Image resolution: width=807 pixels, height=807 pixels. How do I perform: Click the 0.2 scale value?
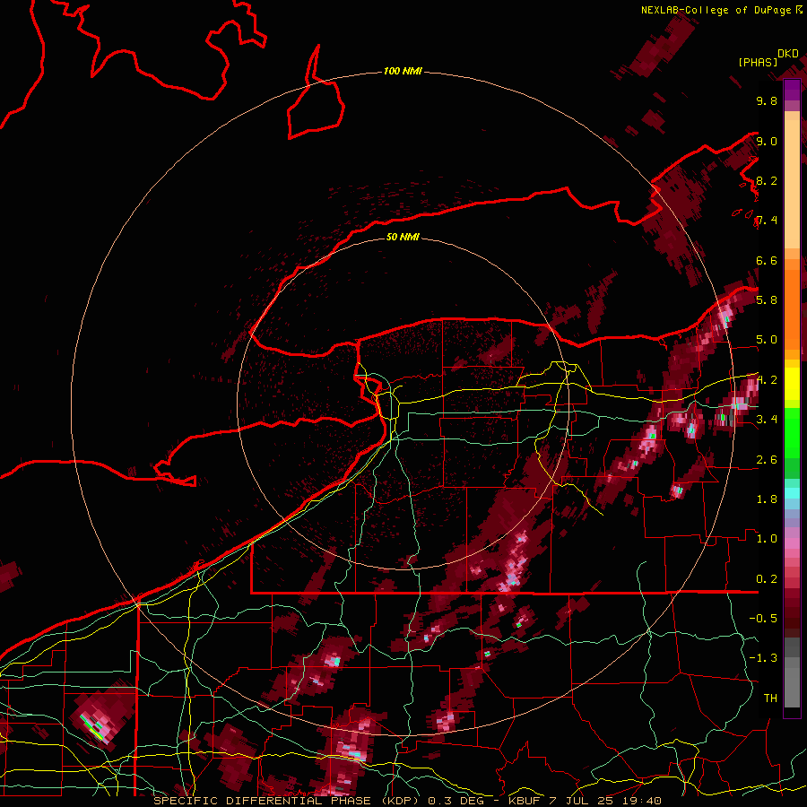point(767,578)
